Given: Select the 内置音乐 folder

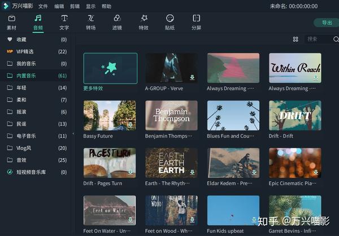Looking at the screenshot, I should [x=35, y=76].
